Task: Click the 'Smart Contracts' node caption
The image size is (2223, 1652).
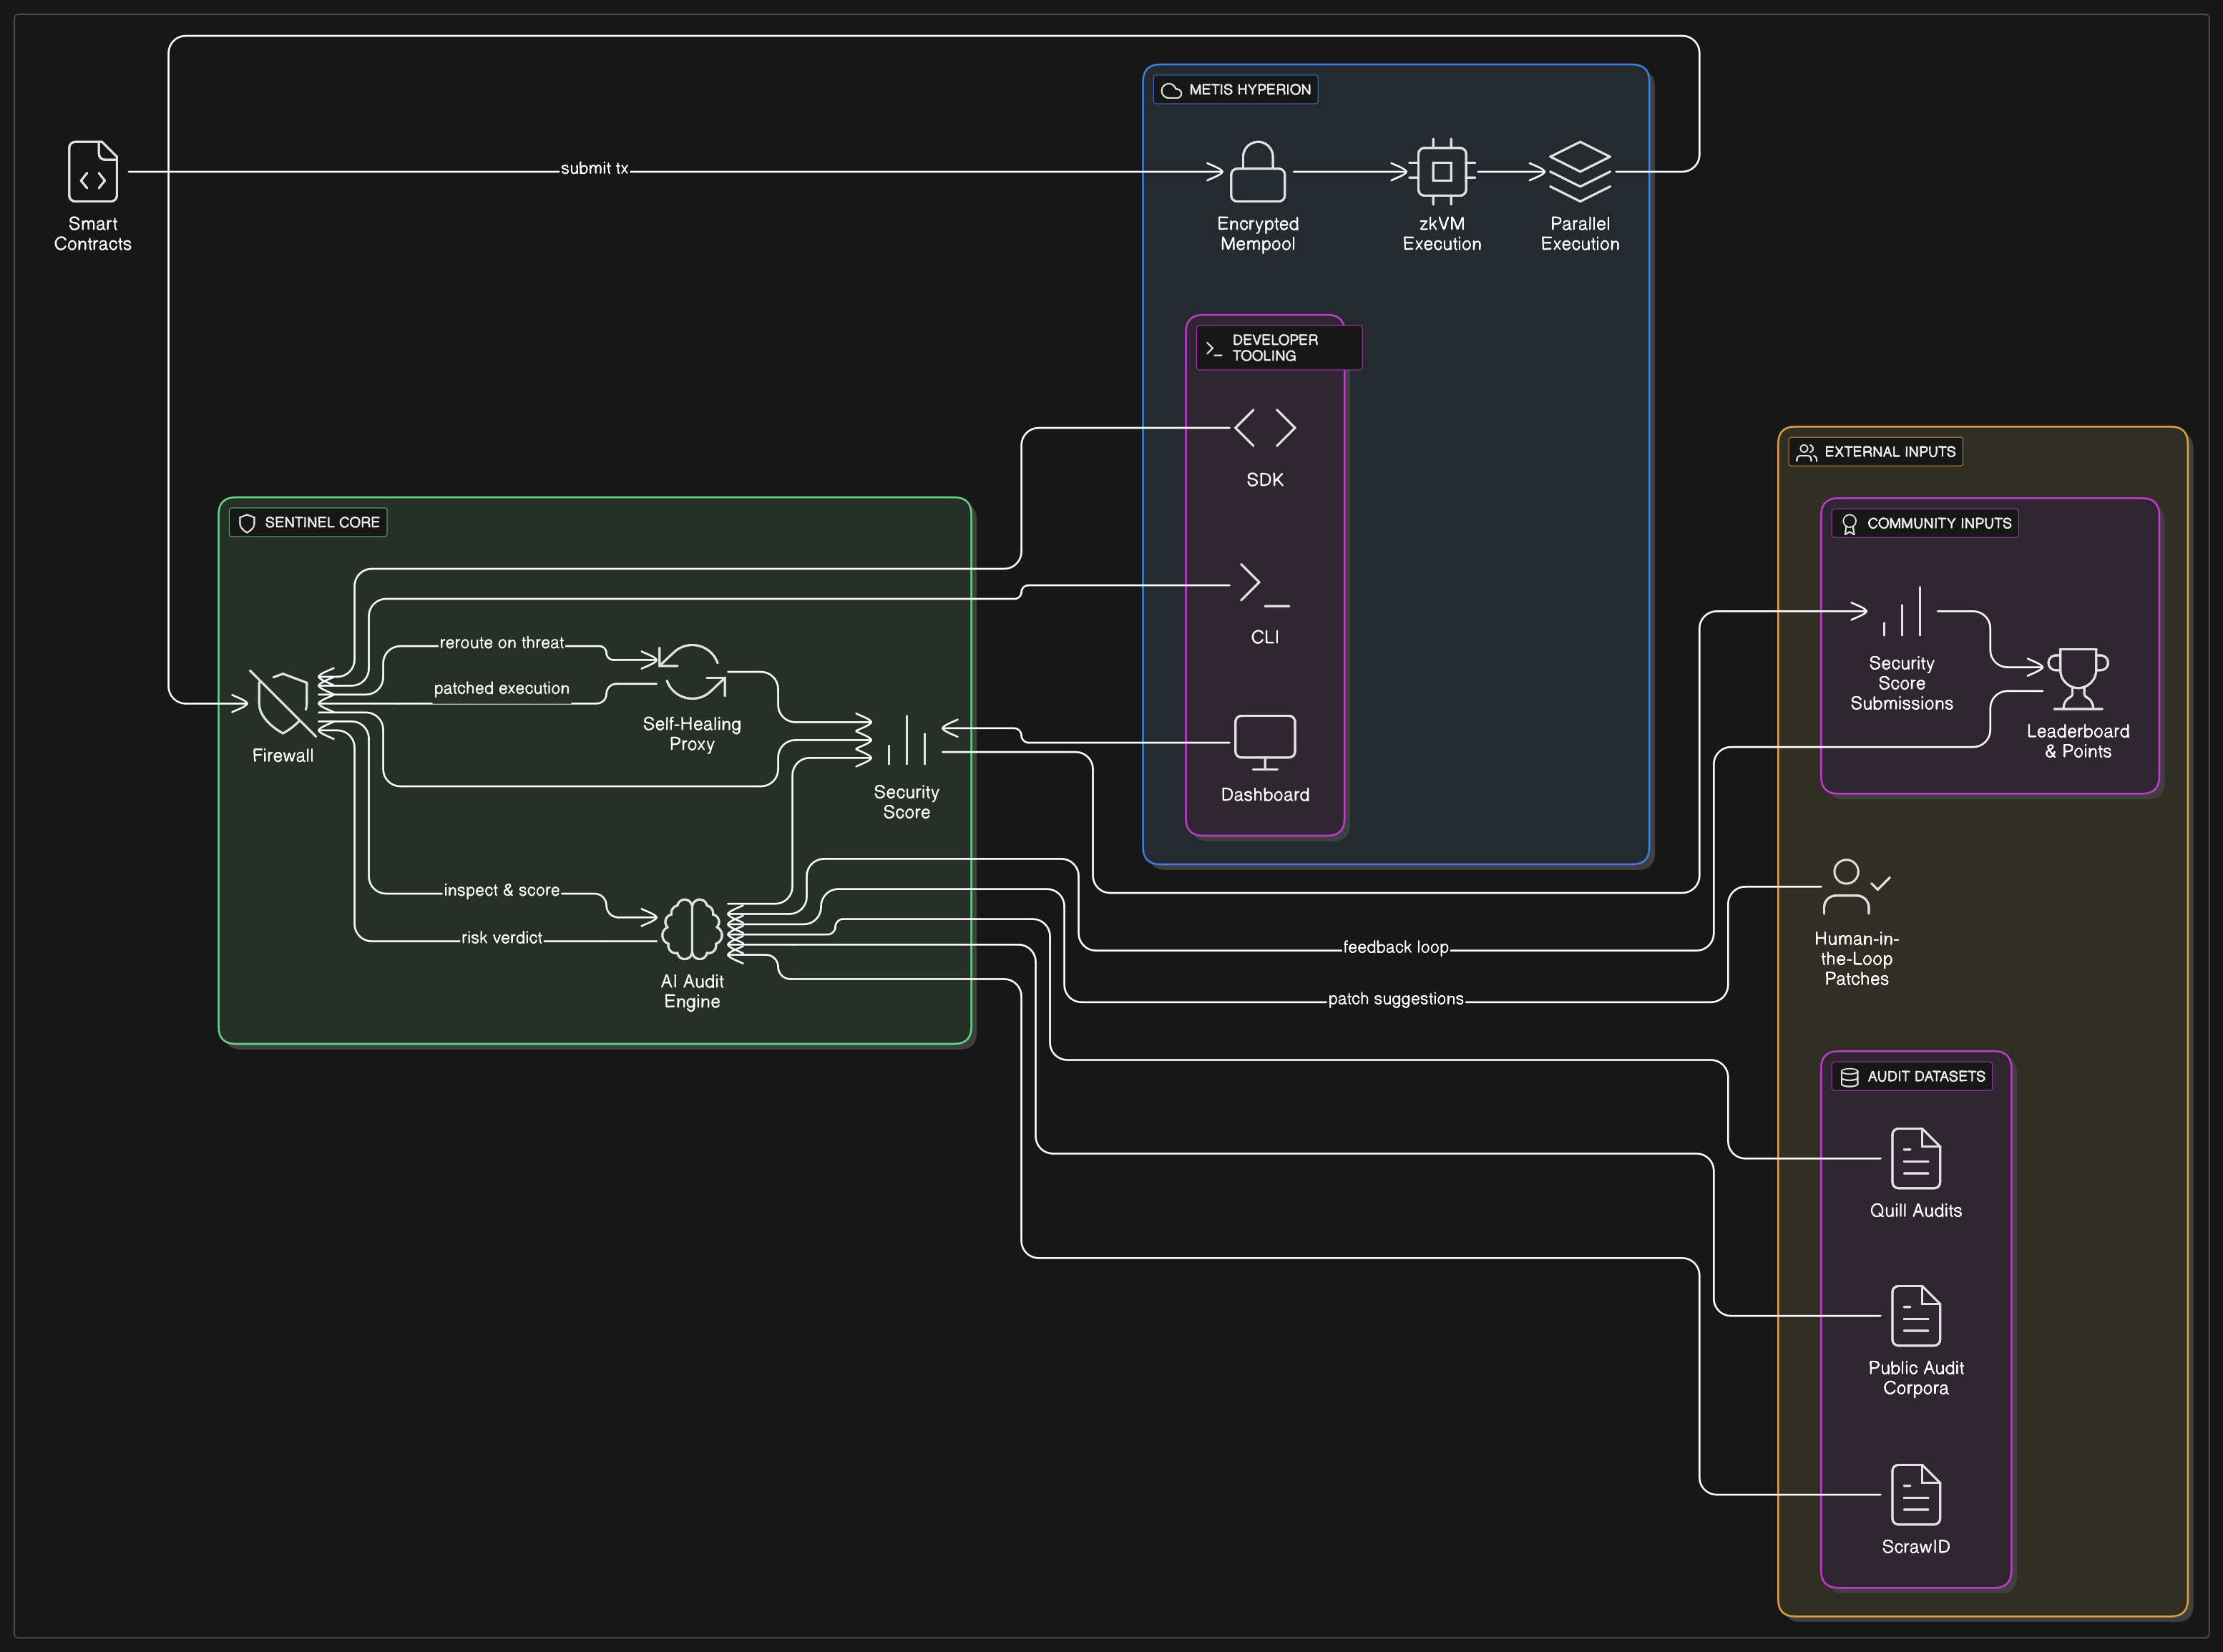Action: (92, 233)
